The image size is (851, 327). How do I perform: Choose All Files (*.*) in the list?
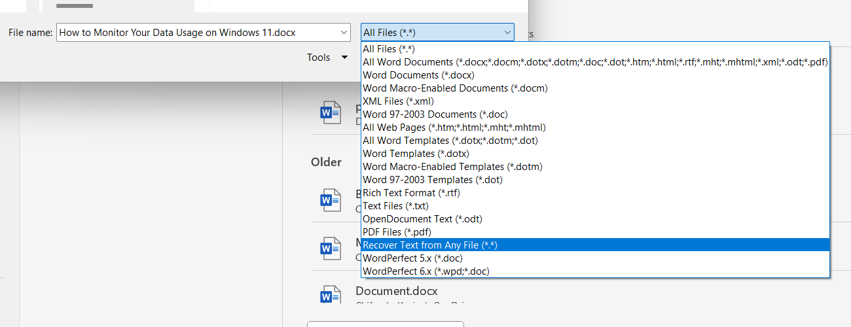[595, 49]
